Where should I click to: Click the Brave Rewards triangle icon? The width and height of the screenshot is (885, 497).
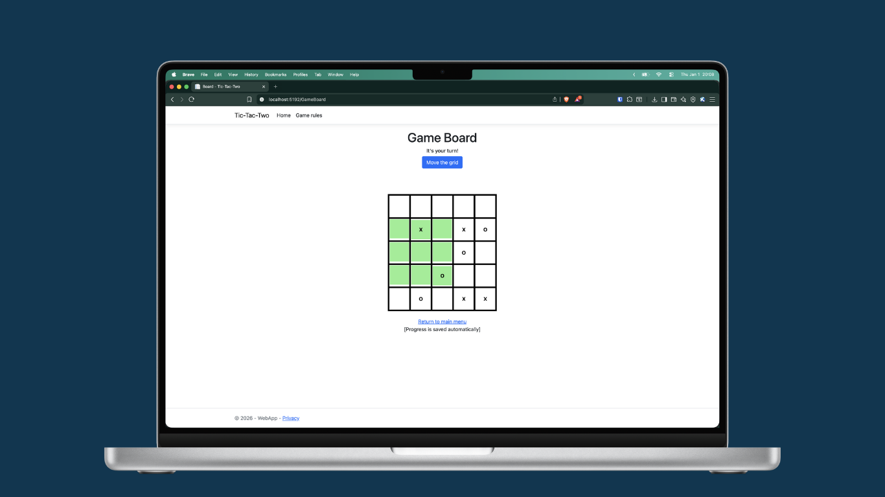click(x=577, y=99)
